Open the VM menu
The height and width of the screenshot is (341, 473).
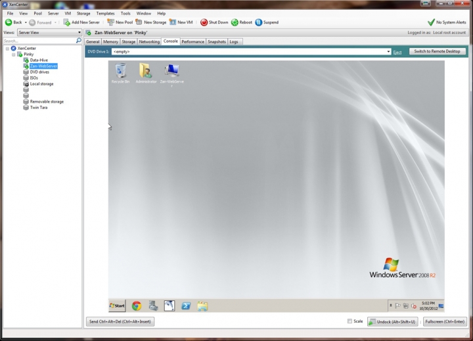coord(68,14)
